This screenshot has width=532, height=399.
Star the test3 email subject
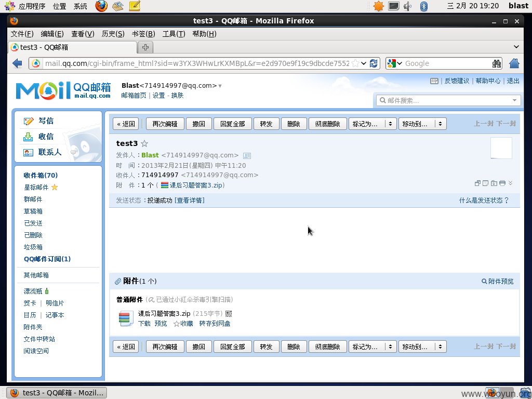144,143
